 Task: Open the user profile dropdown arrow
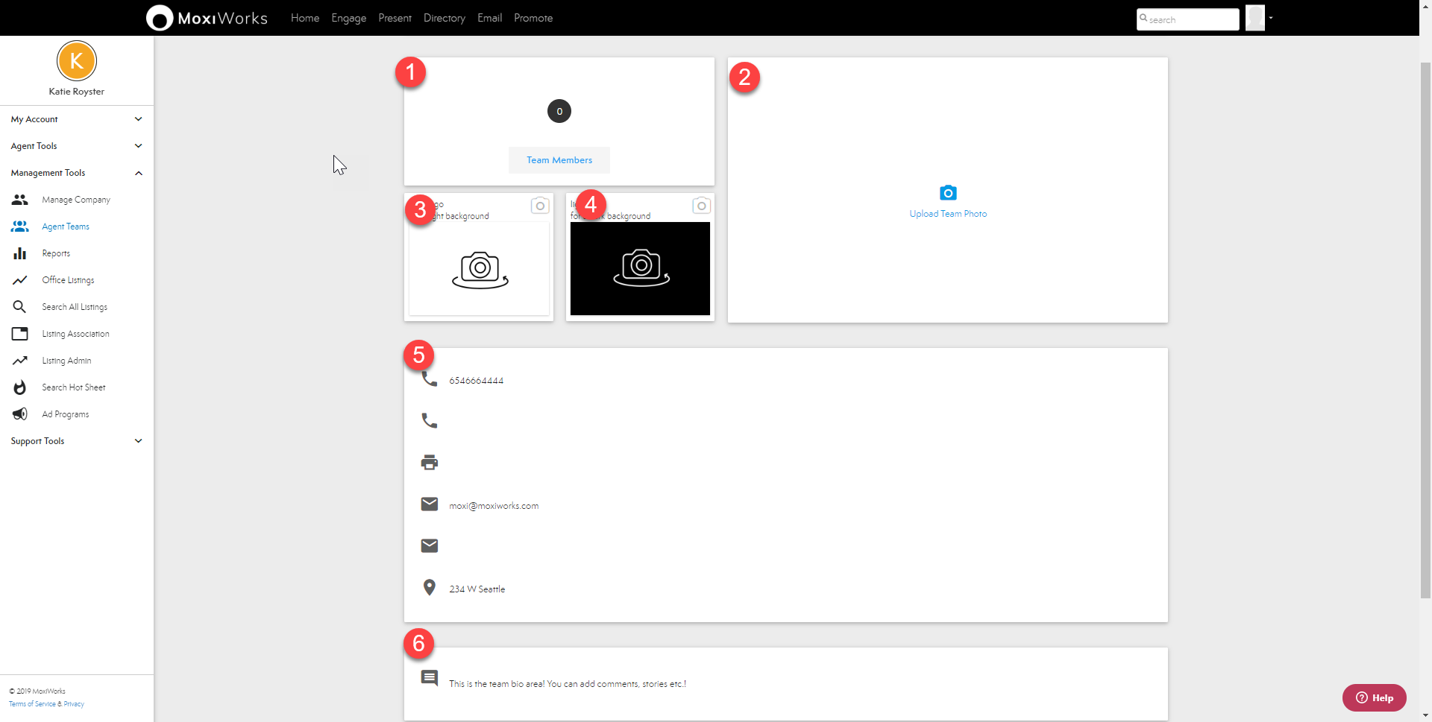pyautogui.click(x=1271, y=18)
